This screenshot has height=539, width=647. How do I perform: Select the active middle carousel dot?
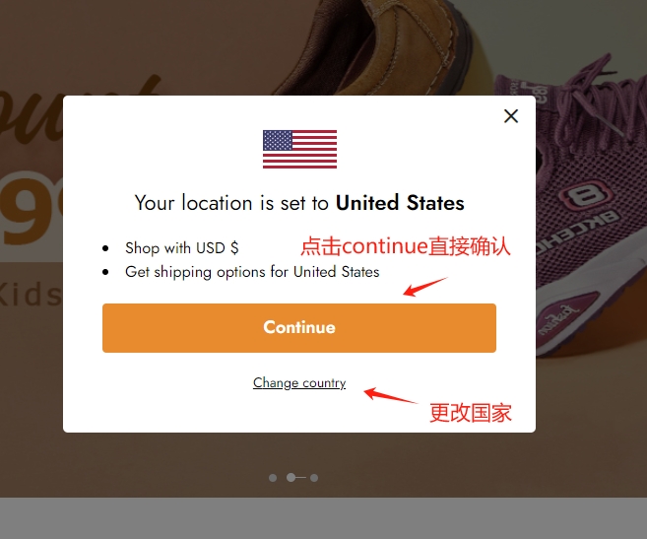pos(291,478)
